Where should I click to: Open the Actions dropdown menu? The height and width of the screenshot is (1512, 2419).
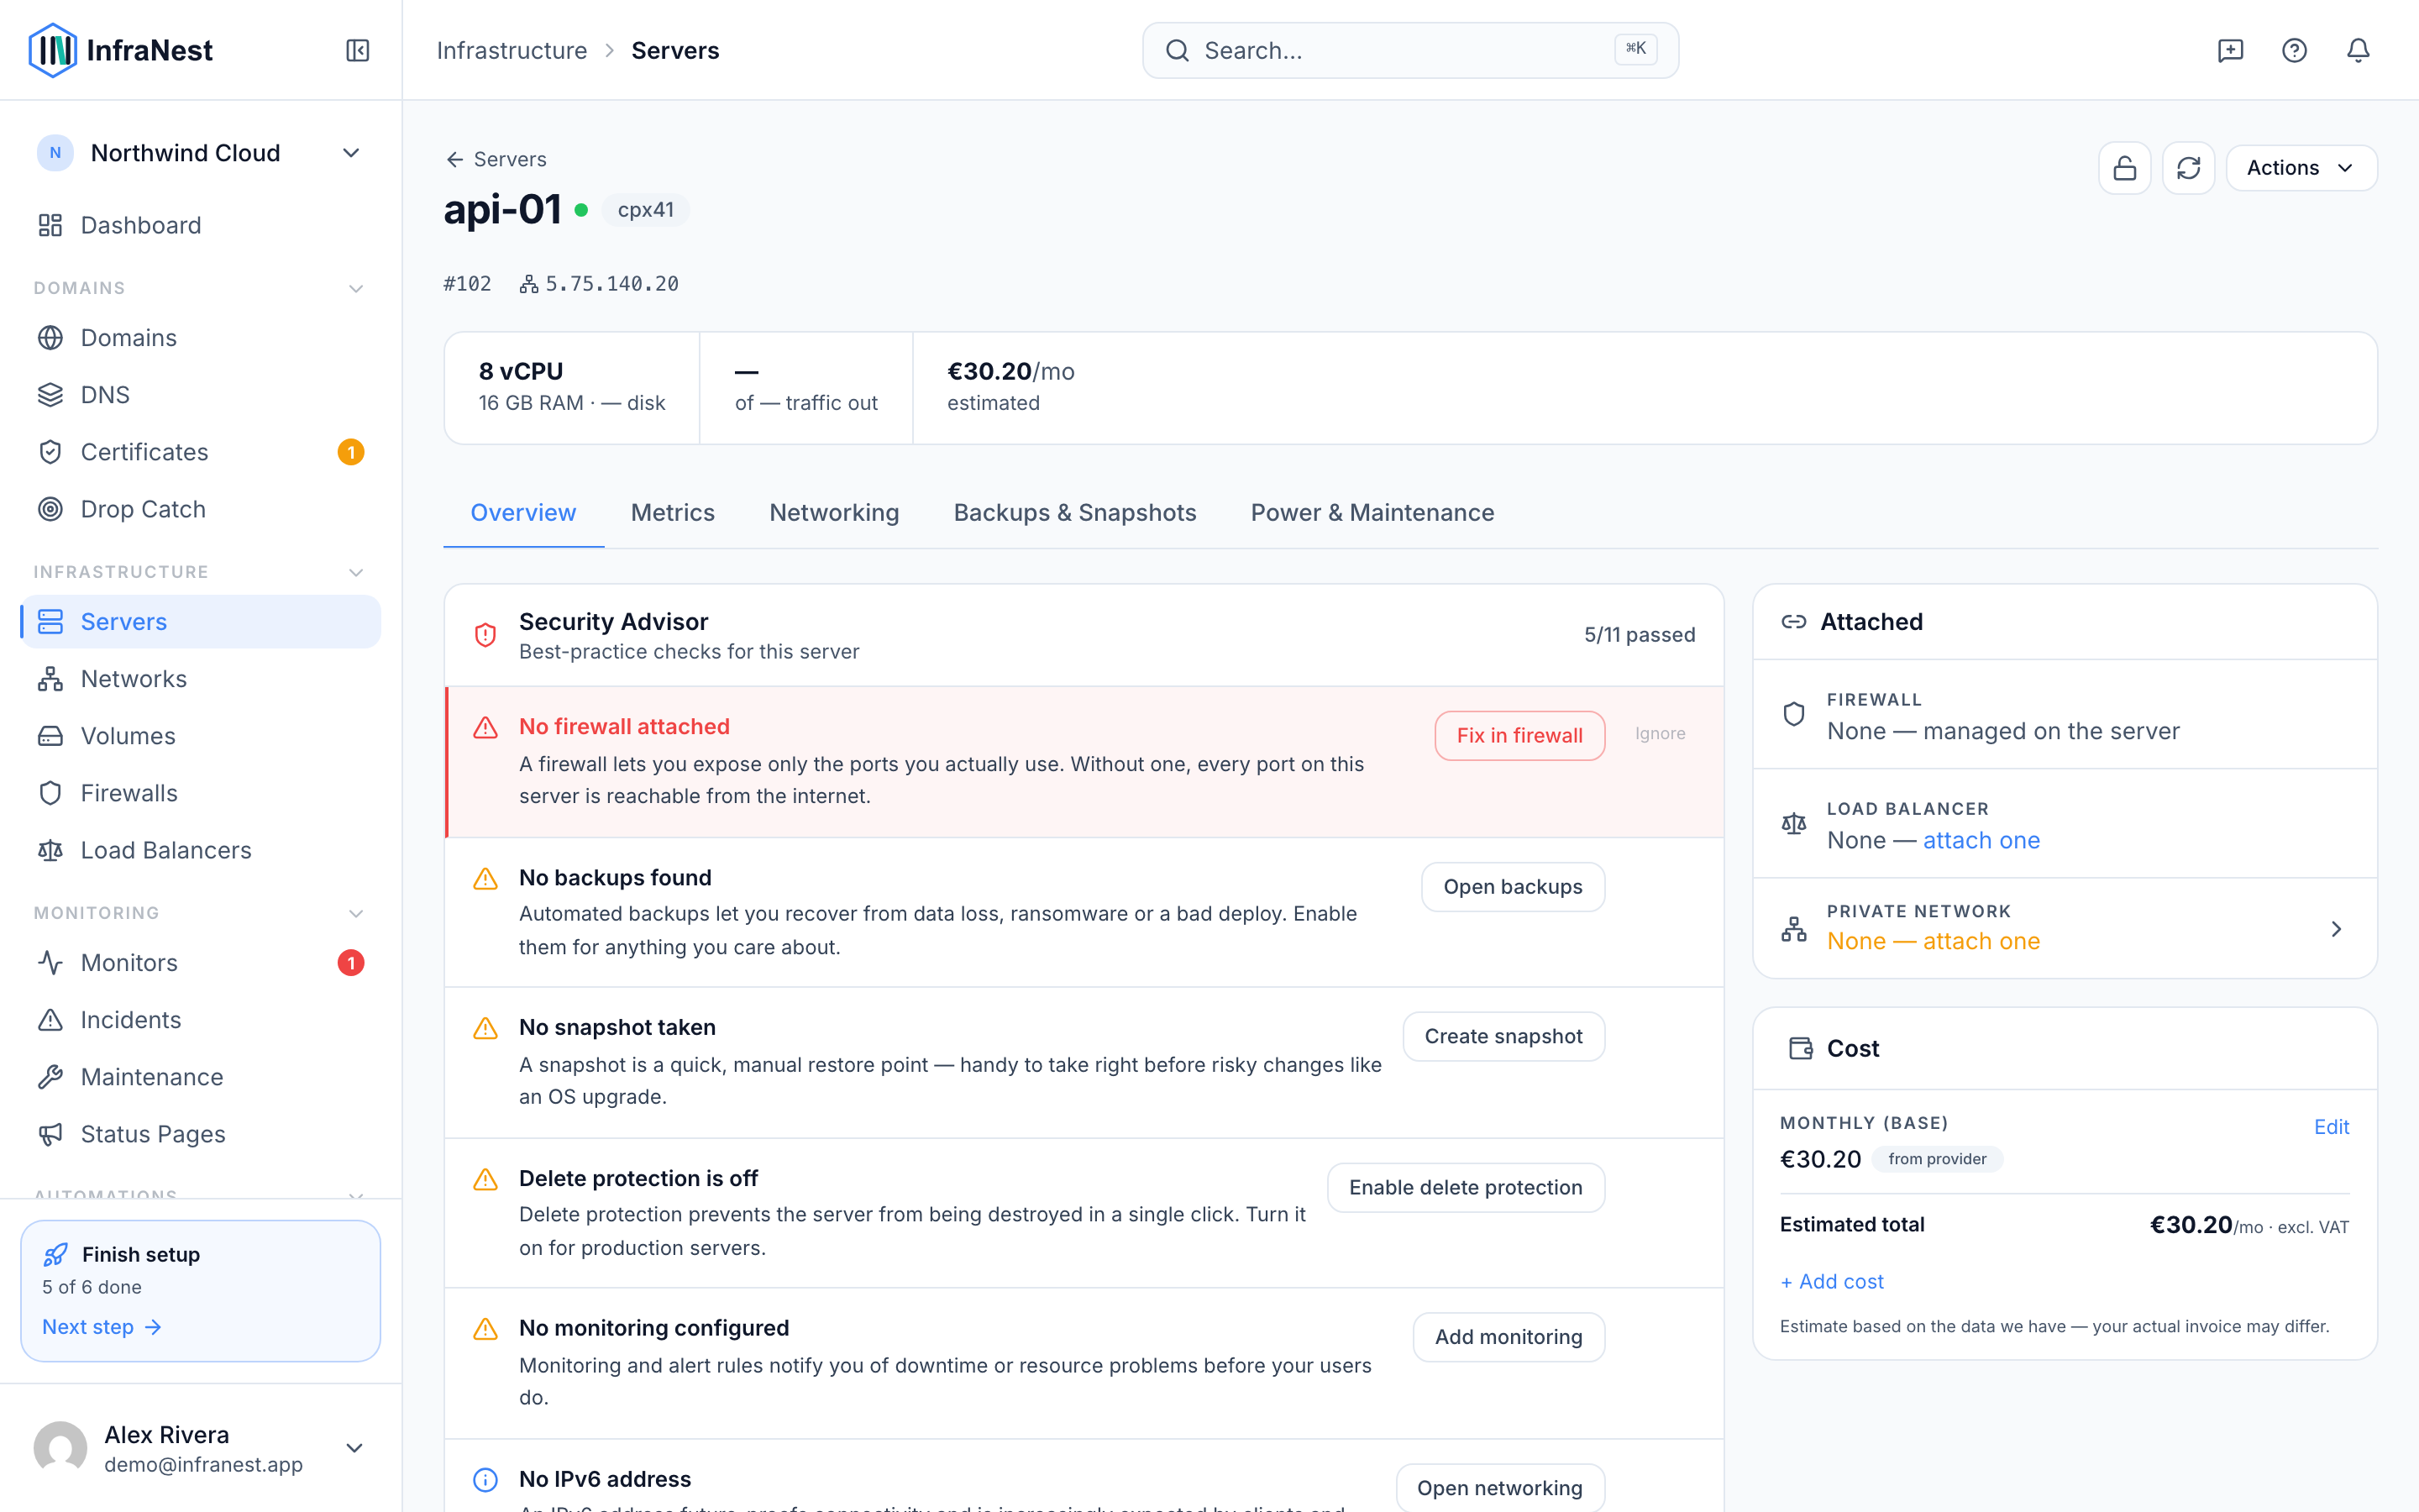click(2301, 168)
